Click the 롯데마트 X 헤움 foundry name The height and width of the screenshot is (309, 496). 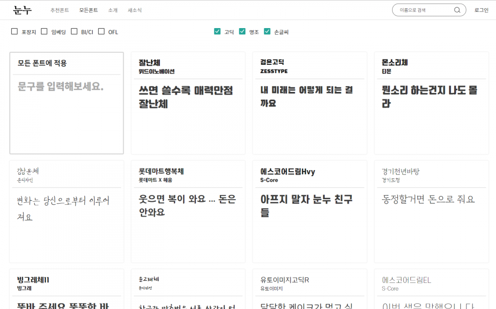point(155,180)
